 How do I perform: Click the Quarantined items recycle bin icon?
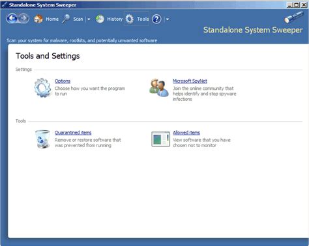pyautogui.click(x=42, y=139)
